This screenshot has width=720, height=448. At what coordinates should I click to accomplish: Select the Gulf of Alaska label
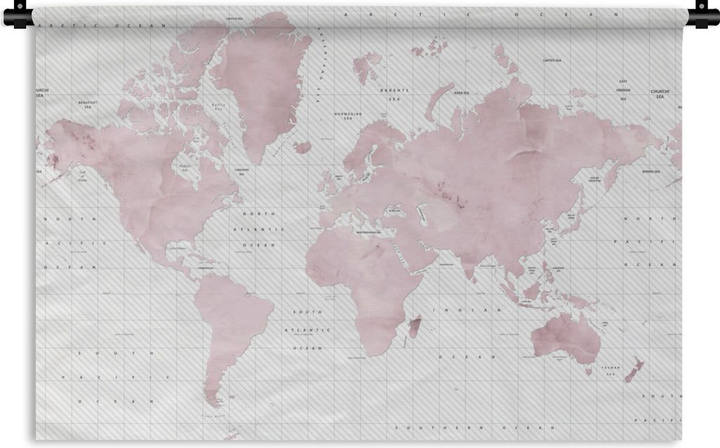point(83,177)
